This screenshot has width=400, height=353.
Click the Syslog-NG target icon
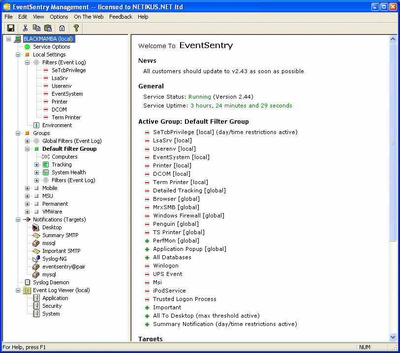(36, 259)
